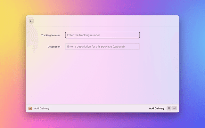
Task: Focus the Description input field
Action: point(102,47)
